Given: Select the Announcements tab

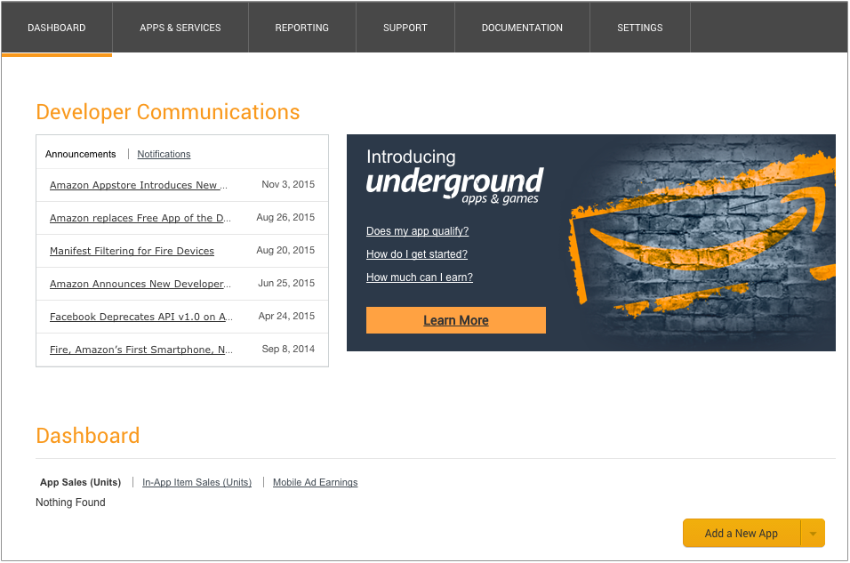Looking at the screenshot, I should click(x=80, y=154).
